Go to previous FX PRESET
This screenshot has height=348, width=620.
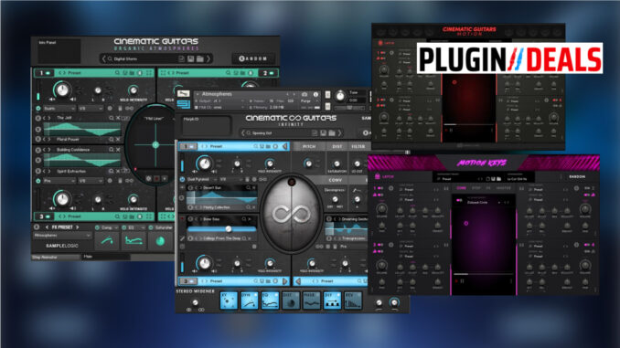(47, 227)
